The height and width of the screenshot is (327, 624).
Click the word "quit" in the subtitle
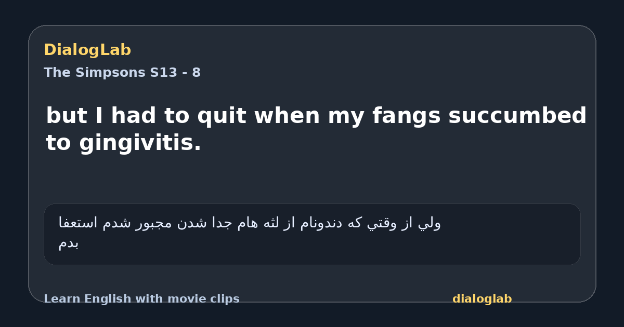tap(222, 117)
